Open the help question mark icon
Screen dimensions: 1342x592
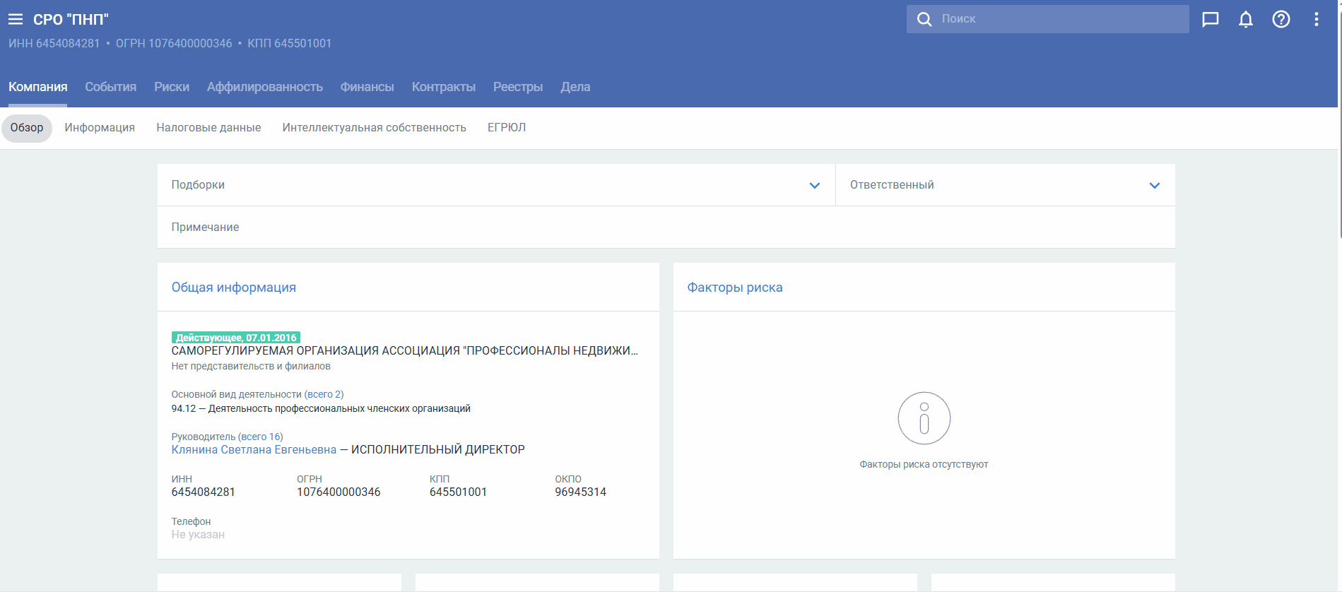click(x=1281, y=19)
